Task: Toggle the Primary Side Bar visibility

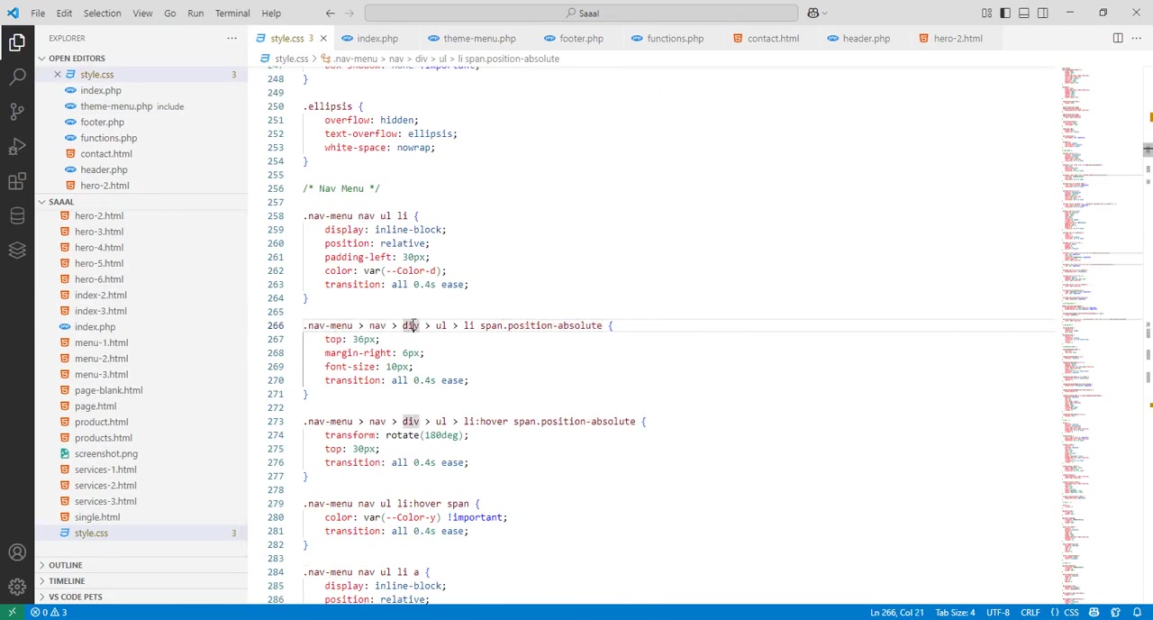Action: point(1005,13)
